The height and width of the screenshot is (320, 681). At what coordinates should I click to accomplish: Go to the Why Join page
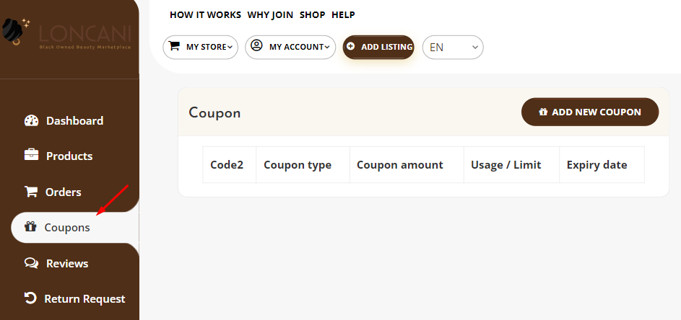tap(270, 14)
